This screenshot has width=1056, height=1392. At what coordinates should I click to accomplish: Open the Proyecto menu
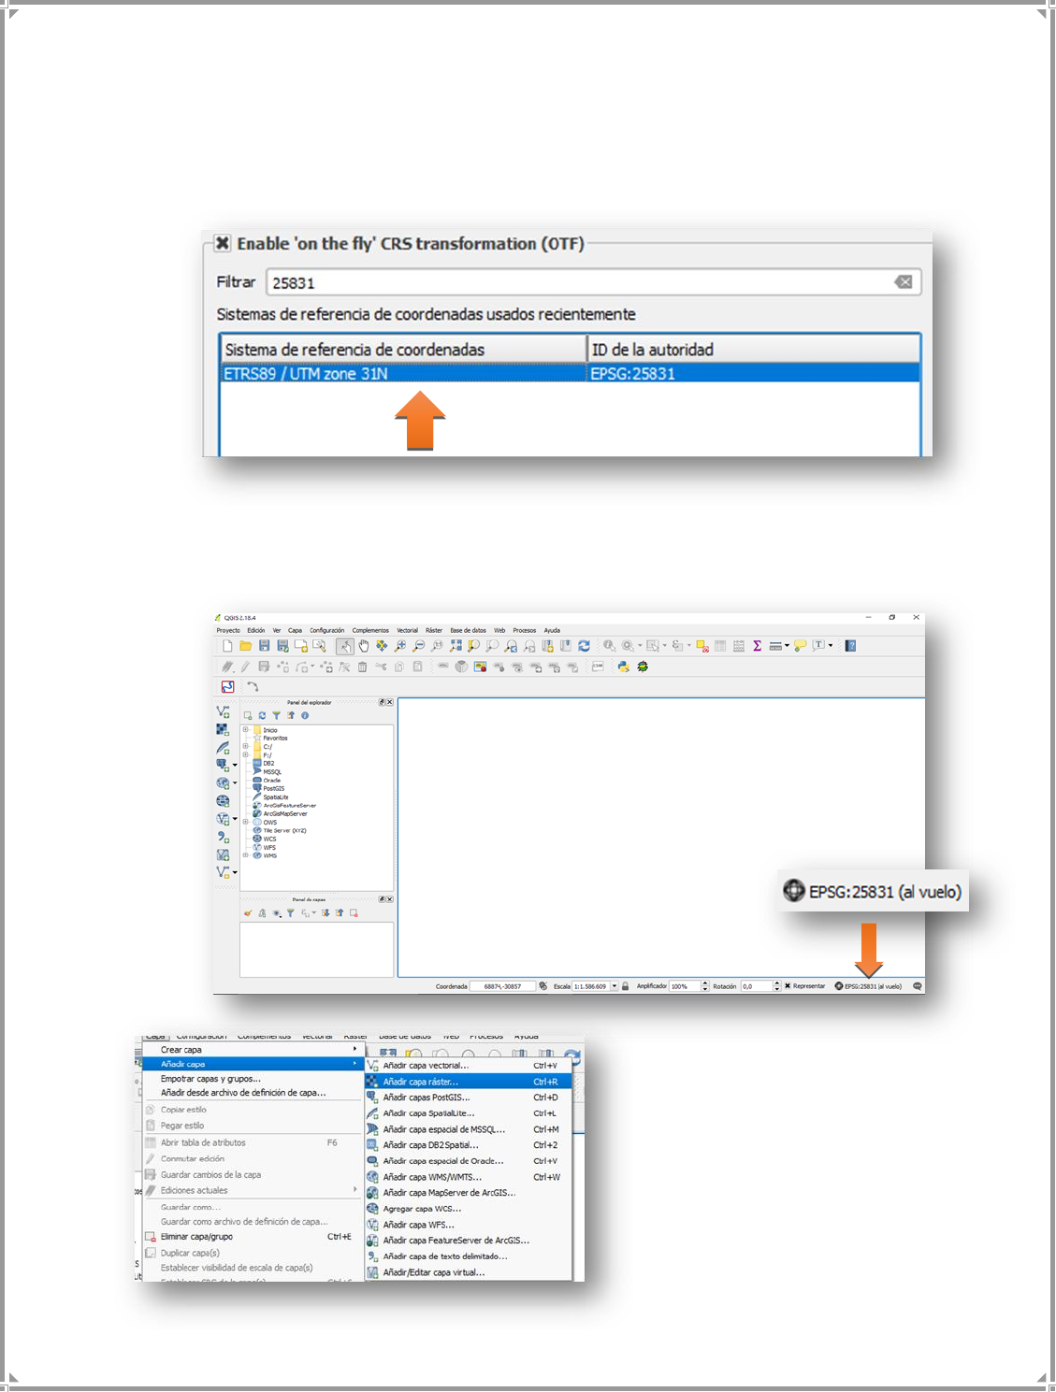[x=228, y=631]
